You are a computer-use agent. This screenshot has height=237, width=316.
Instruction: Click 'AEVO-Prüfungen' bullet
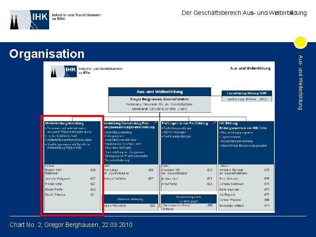coord(174,132)
